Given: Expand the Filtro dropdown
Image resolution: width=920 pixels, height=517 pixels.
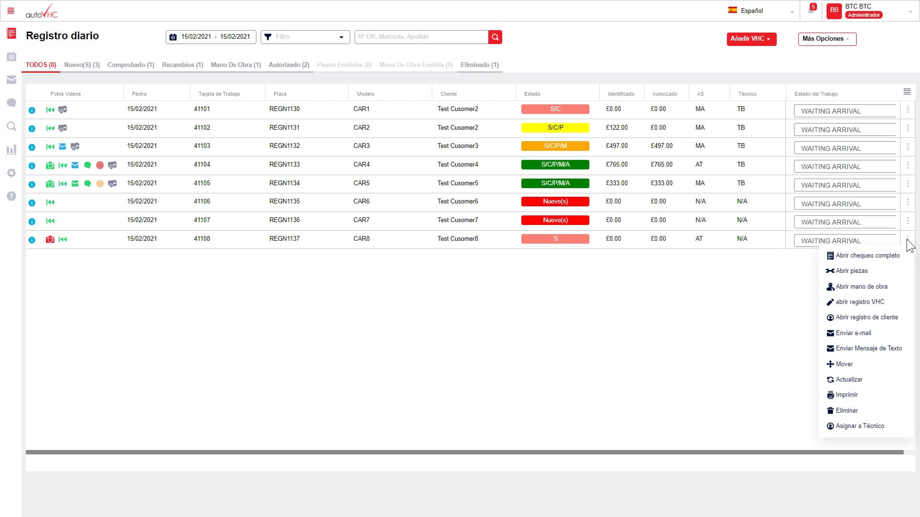Looking at the screenshot, I should pyautogui.click(x=305, y=37).
